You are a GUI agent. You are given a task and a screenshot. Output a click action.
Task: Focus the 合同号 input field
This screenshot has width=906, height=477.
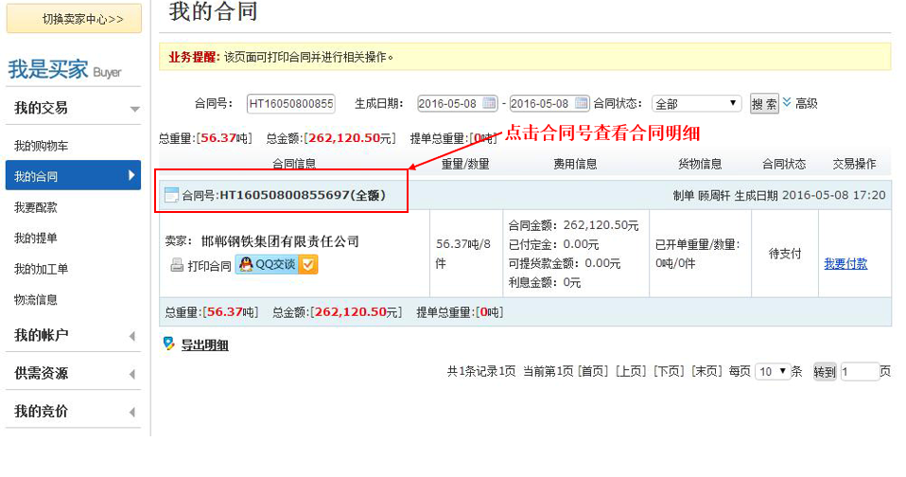tap(290, 103)
